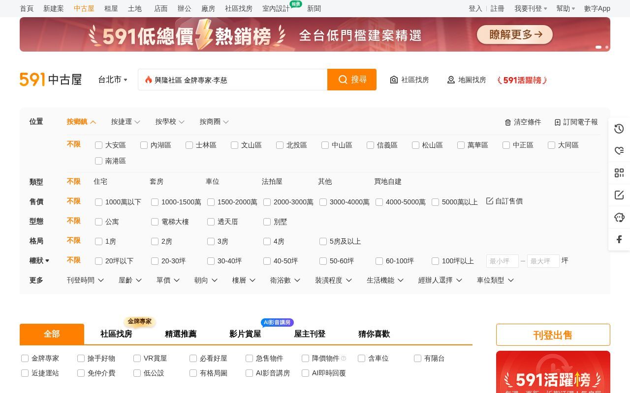Image resolution: width=630 pixels, height=393 pixels.
Task: Open the 室內設計 top navigation item
Action: [x=276, y=8]
